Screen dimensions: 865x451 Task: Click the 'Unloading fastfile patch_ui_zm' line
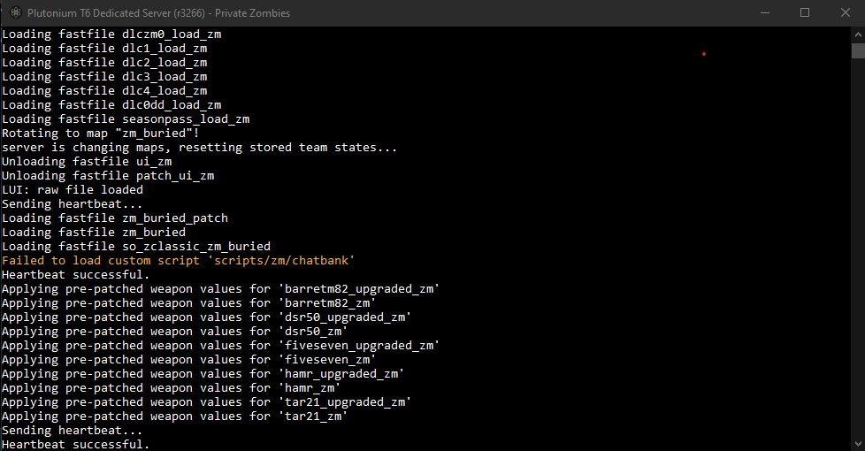point(108,175)
